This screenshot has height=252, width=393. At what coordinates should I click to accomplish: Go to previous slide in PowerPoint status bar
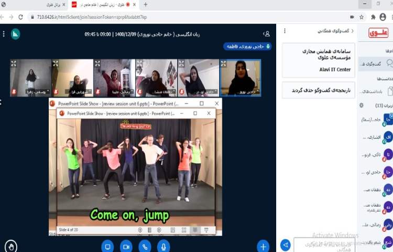point(140,229)
